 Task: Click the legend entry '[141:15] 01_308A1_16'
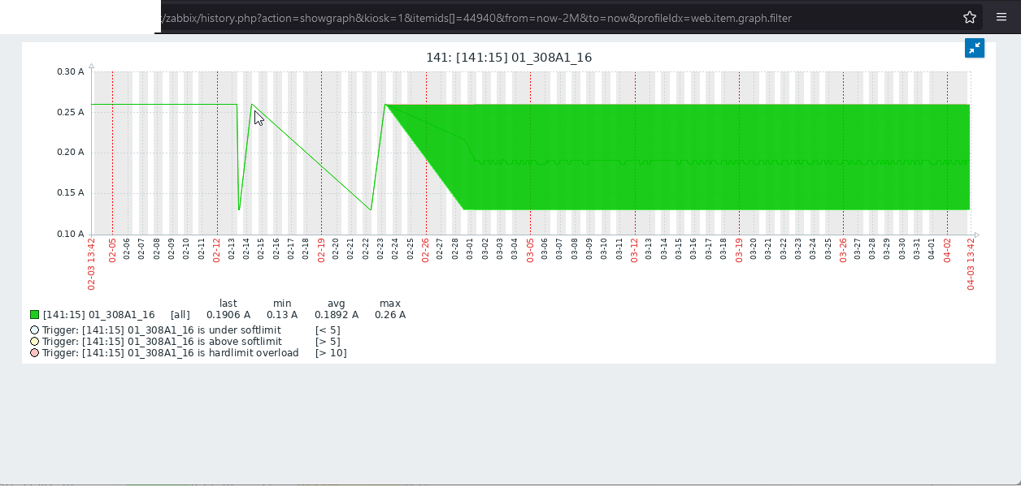(98, 315)
